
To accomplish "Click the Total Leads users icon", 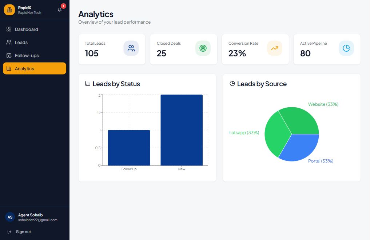I will click(x=131, y=48).
